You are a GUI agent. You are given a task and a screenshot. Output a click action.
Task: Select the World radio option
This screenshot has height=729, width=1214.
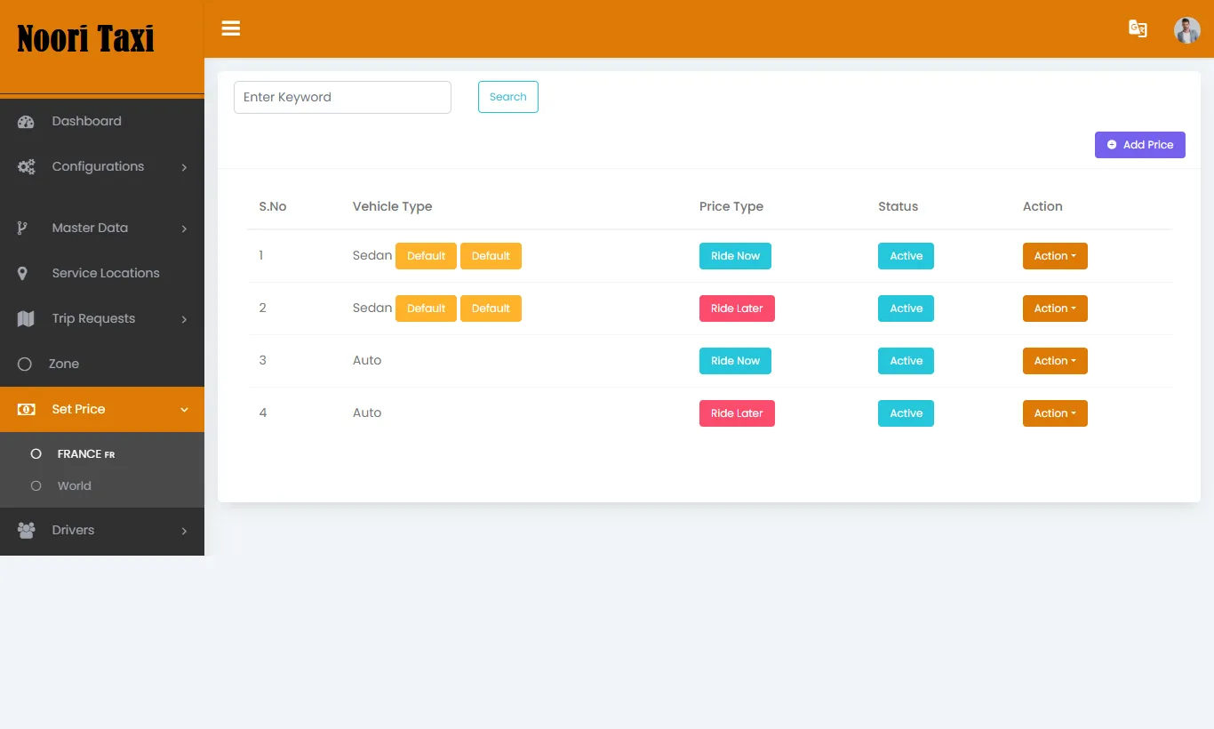(x=36, y=485)
